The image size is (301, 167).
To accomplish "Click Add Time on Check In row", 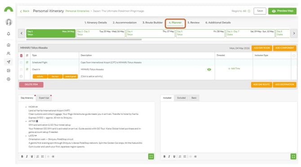I will coord(234,68).
